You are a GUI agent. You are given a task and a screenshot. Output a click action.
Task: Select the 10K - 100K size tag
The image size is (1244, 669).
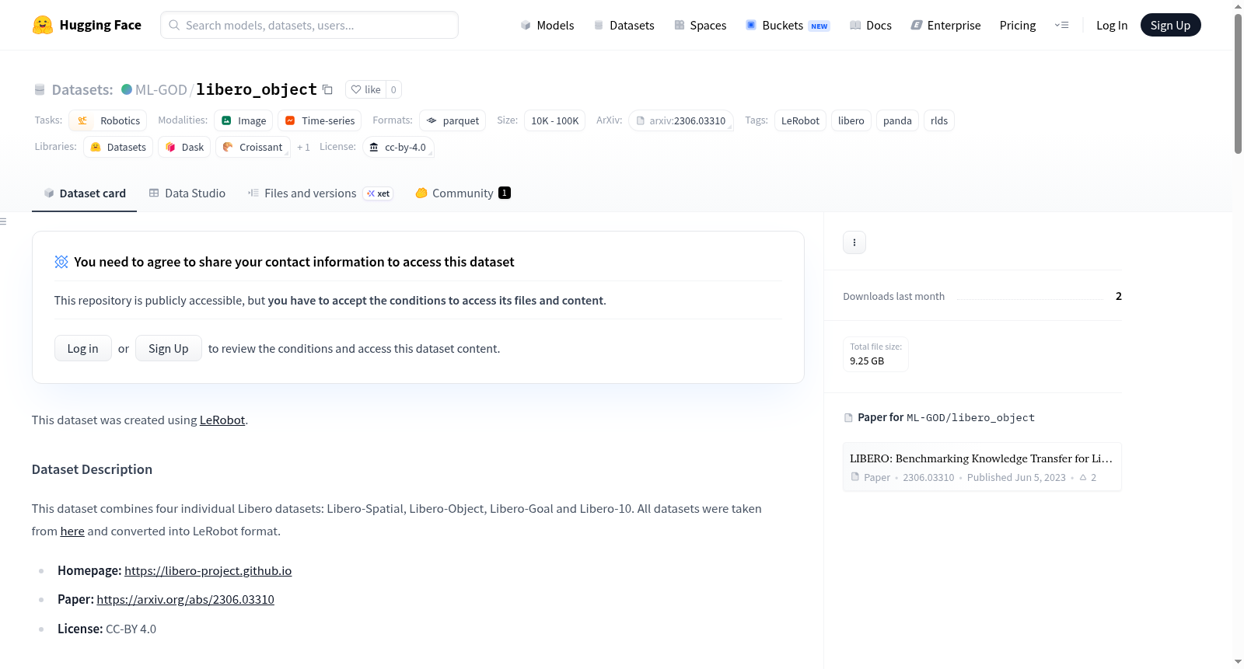click(555, 120)
